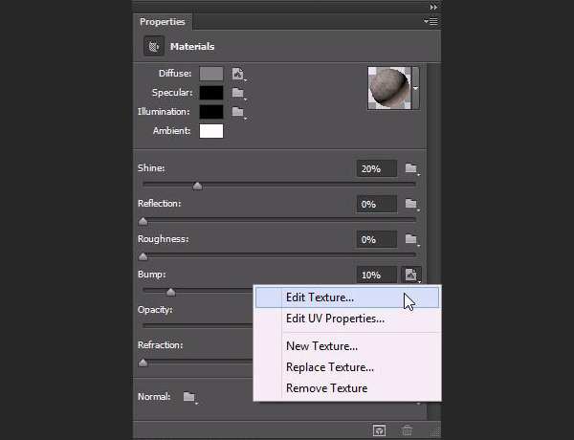Click the Bump texture map icon
574x440 pixels.
[411, 275]
